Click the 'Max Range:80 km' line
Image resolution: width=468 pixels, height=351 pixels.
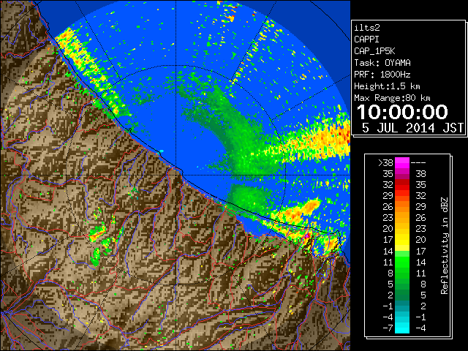[x=392, y=98]
